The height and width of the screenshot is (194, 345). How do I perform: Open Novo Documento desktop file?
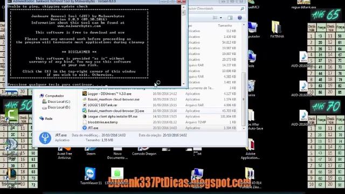[118, 153]
